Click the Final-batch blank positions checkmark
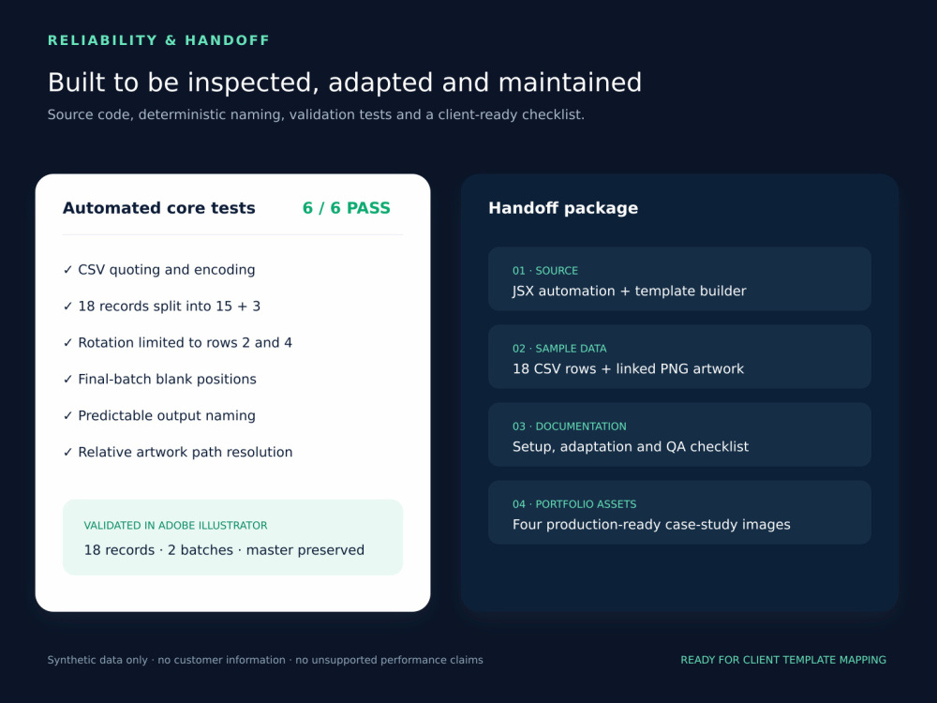 pos(67,380)
